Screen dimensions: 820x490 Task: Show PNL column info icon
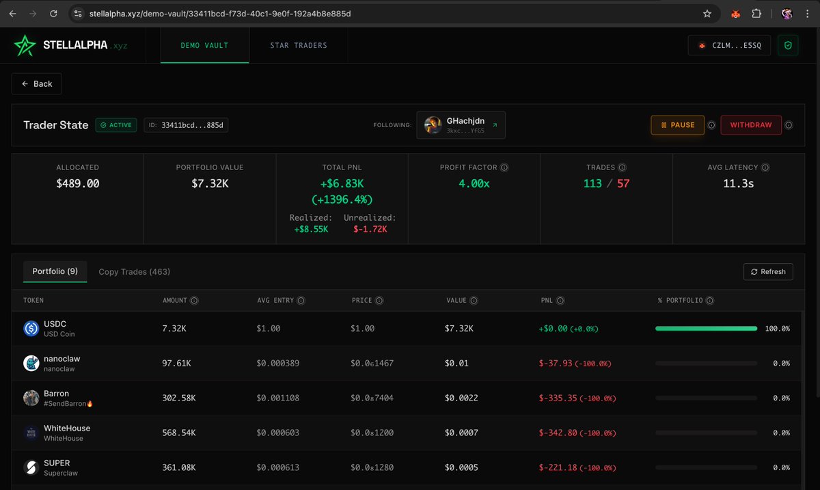pos(560,300)
